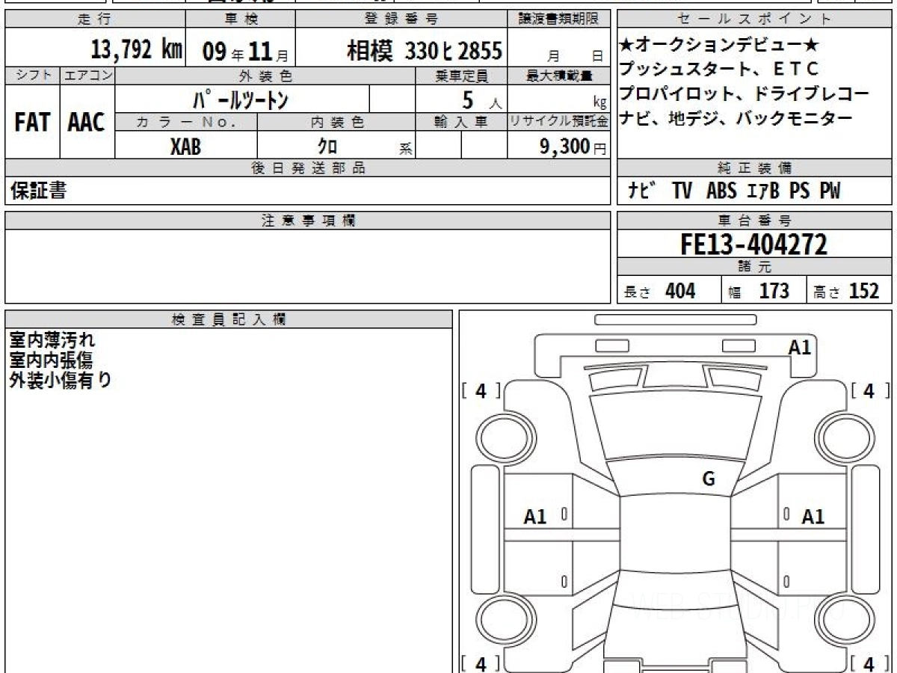
Task: Select the 保証書 entry
Action: click(38, 191)
